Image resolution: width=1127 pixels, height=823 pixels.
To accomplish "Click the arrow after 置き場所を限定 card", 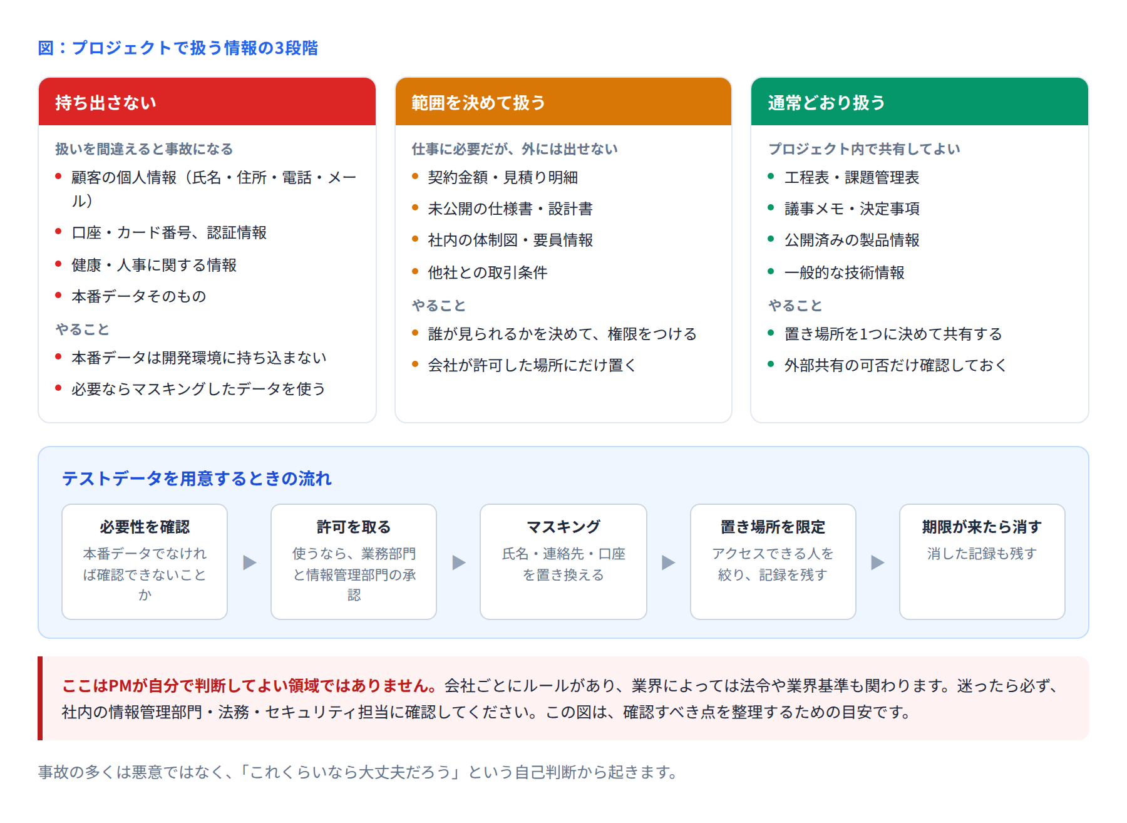I will coord(878,562).
